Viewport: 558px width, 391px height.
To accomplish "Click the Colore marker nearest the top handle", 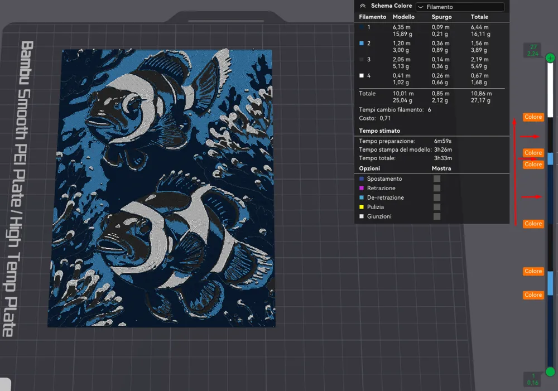I will [x=533, y=117].
